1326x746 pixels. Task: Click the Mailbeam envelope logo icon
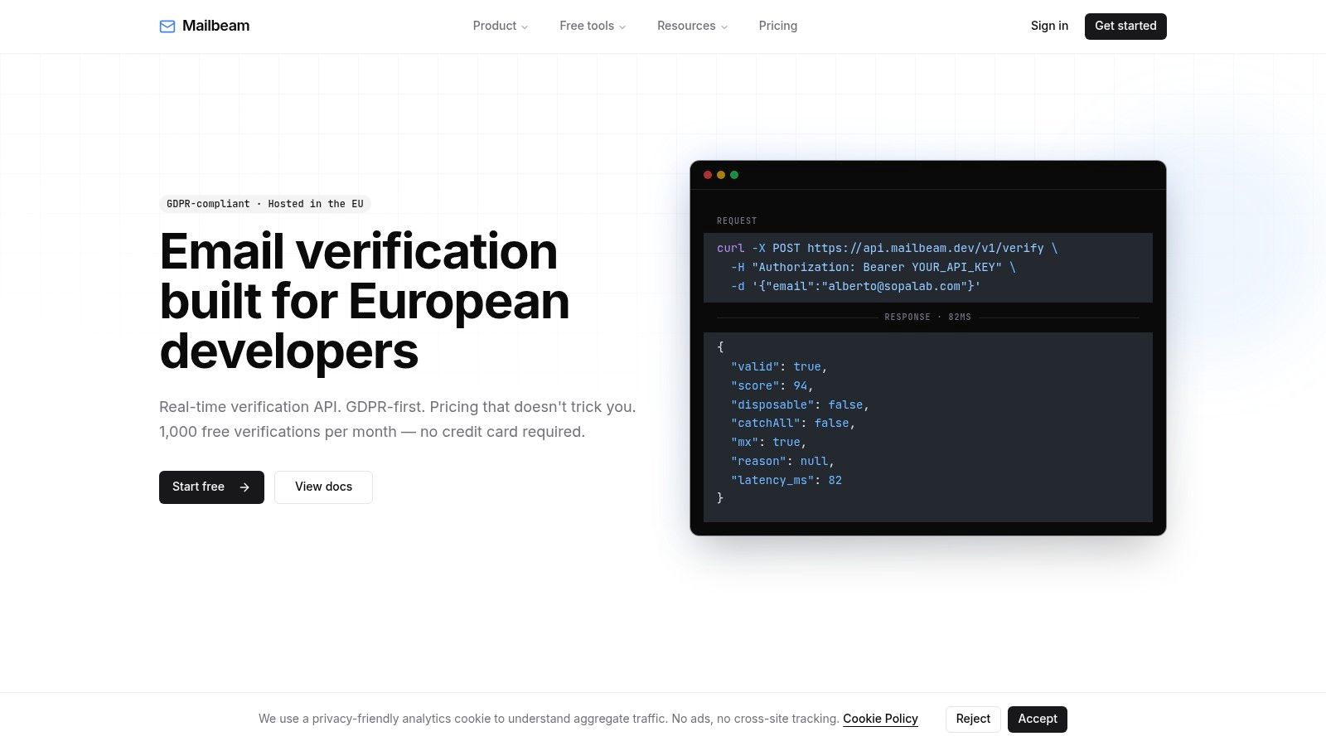pos(167,27)
